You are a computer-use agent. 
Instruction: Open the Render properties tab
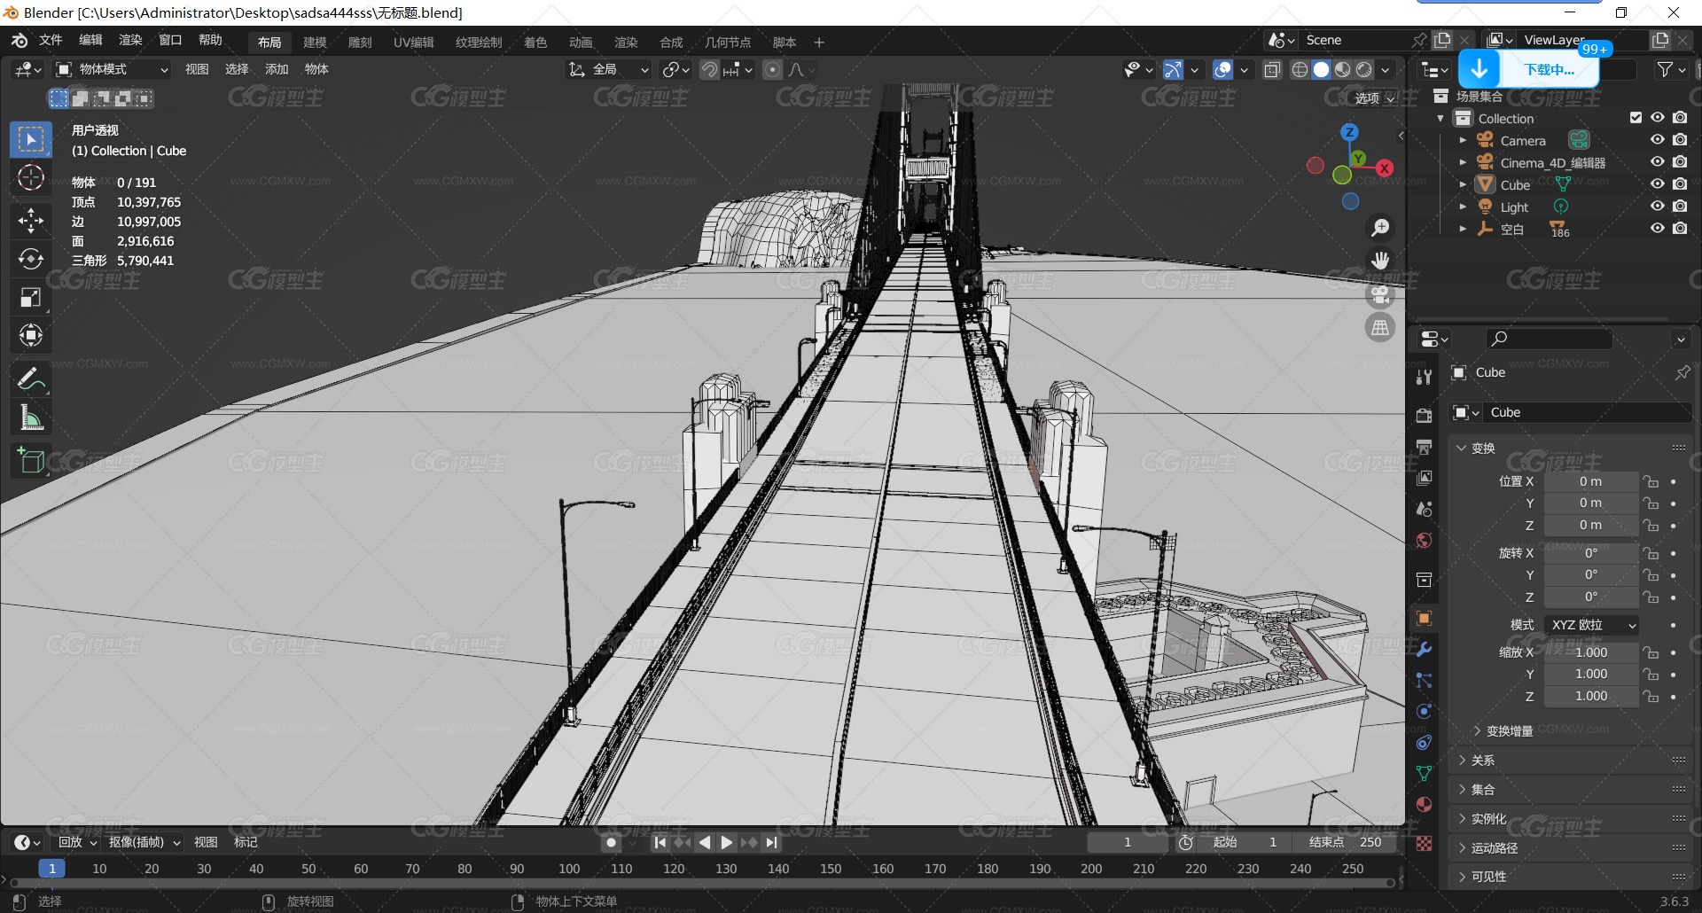(1424, 415)
